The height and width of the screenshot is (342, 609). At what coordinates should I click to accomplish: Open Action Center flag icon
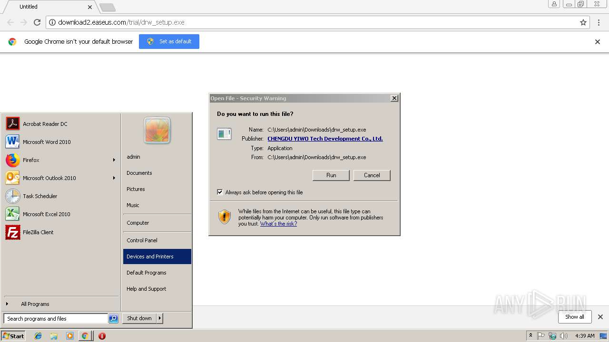coord(541,336)
